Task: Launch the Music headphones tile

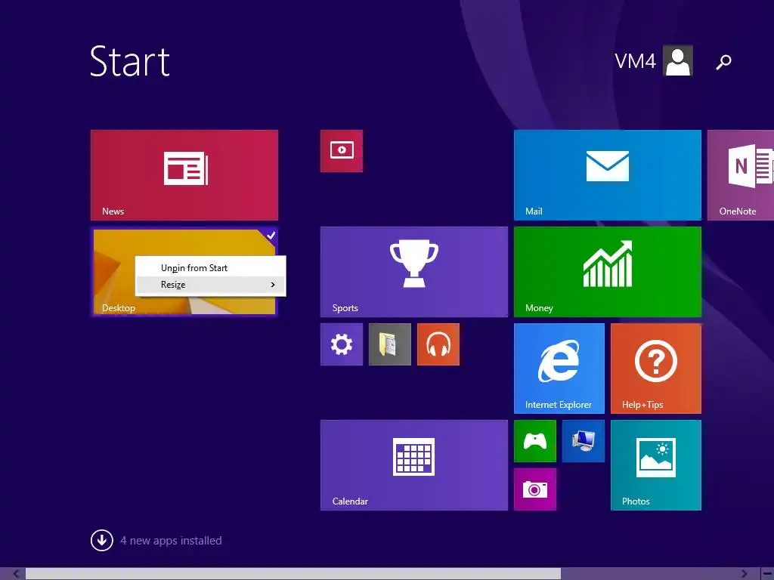Action: (x=438, y=344)
